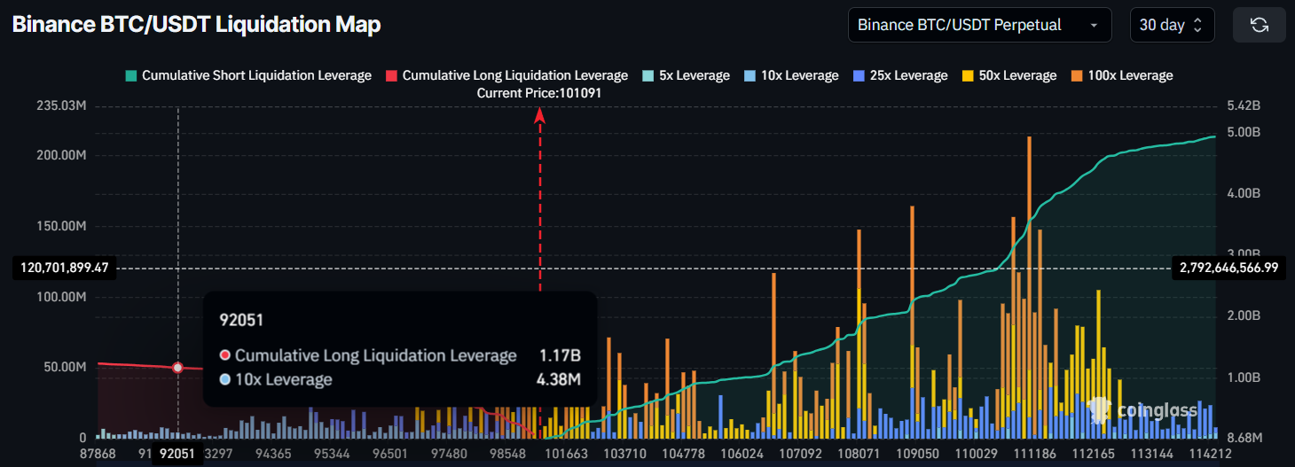
Task: Toggle the 5x Leverage legend series
Action: (686, 75)
